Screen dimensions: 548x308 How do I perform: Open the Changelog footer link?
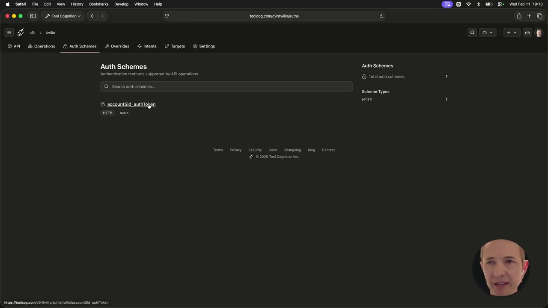pyautogui.click(x=292, y=150)
